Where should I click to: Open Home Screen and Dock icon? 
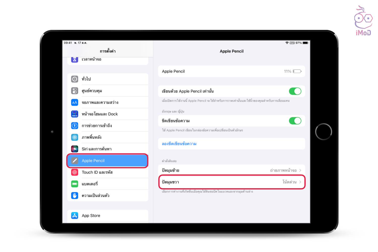(75, 114)
